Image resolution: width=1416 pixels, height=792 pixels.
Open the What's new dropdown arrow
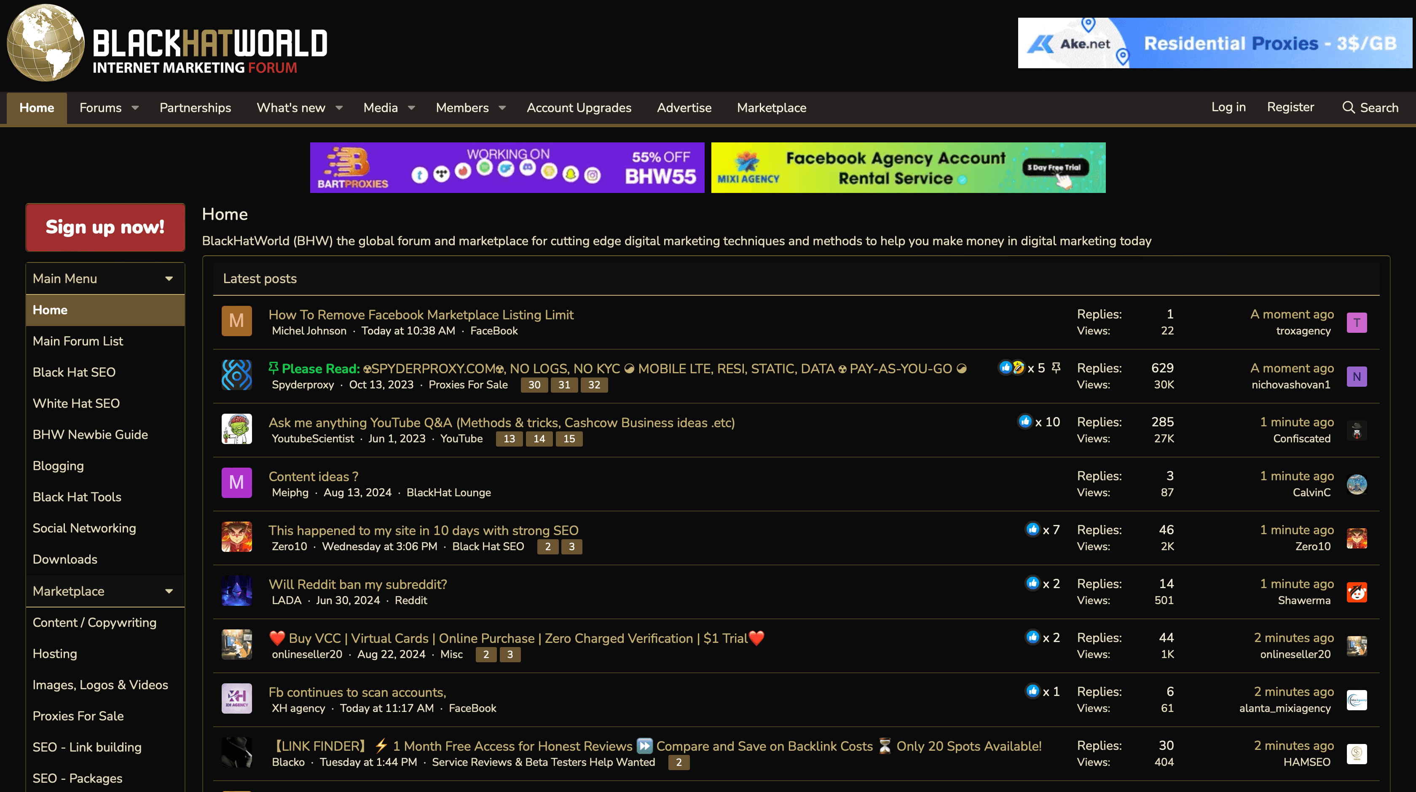339,108
